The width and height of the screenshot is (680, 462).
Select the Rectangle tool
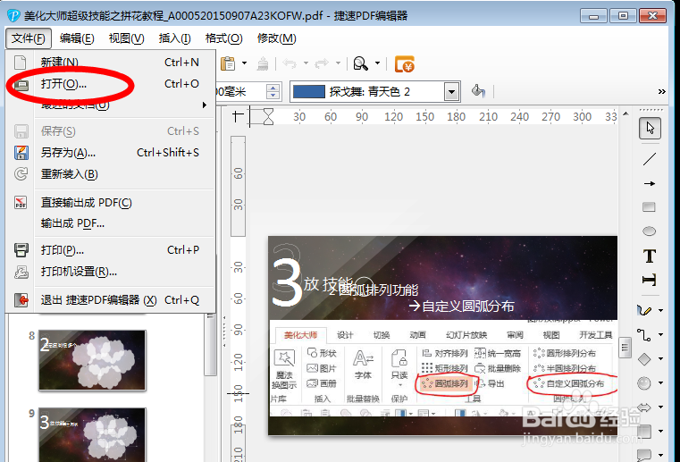pos(650,207)
